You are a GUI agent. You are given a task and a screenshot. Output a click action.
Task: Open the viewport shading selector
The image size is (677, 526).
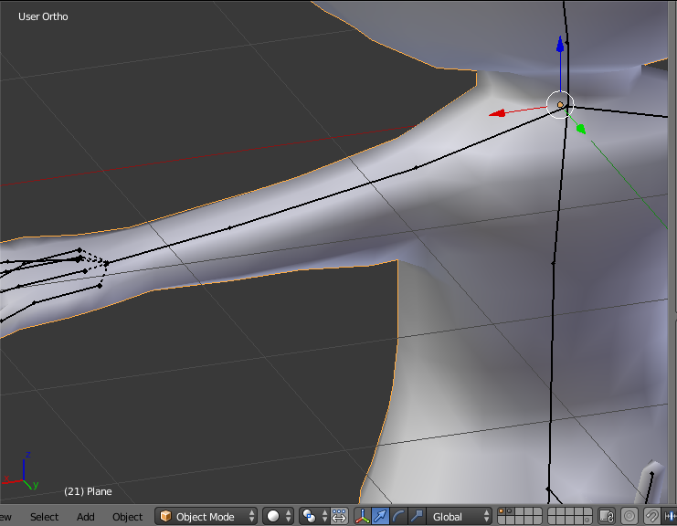278,516
